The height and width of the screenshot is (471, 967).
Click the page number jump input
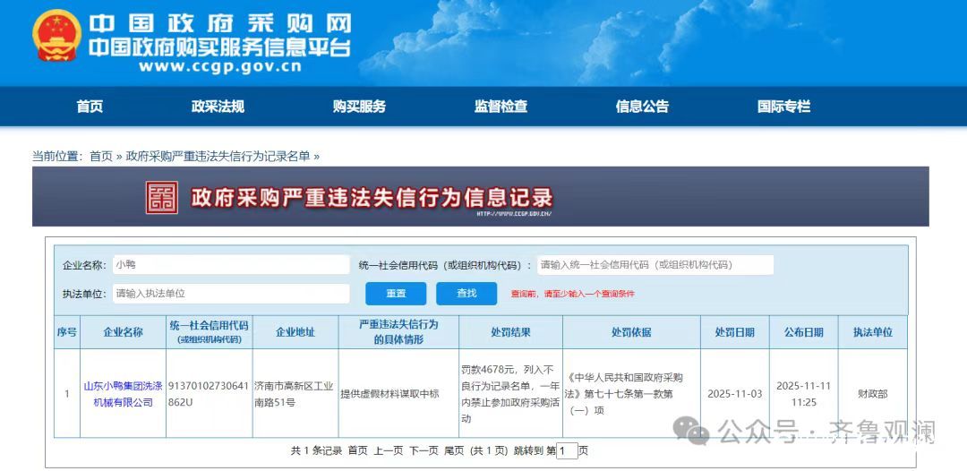[568, 450]
